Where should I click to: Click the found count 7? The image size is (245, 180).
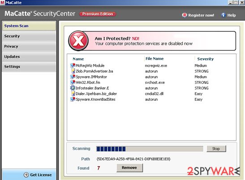(x=99, y=168)
